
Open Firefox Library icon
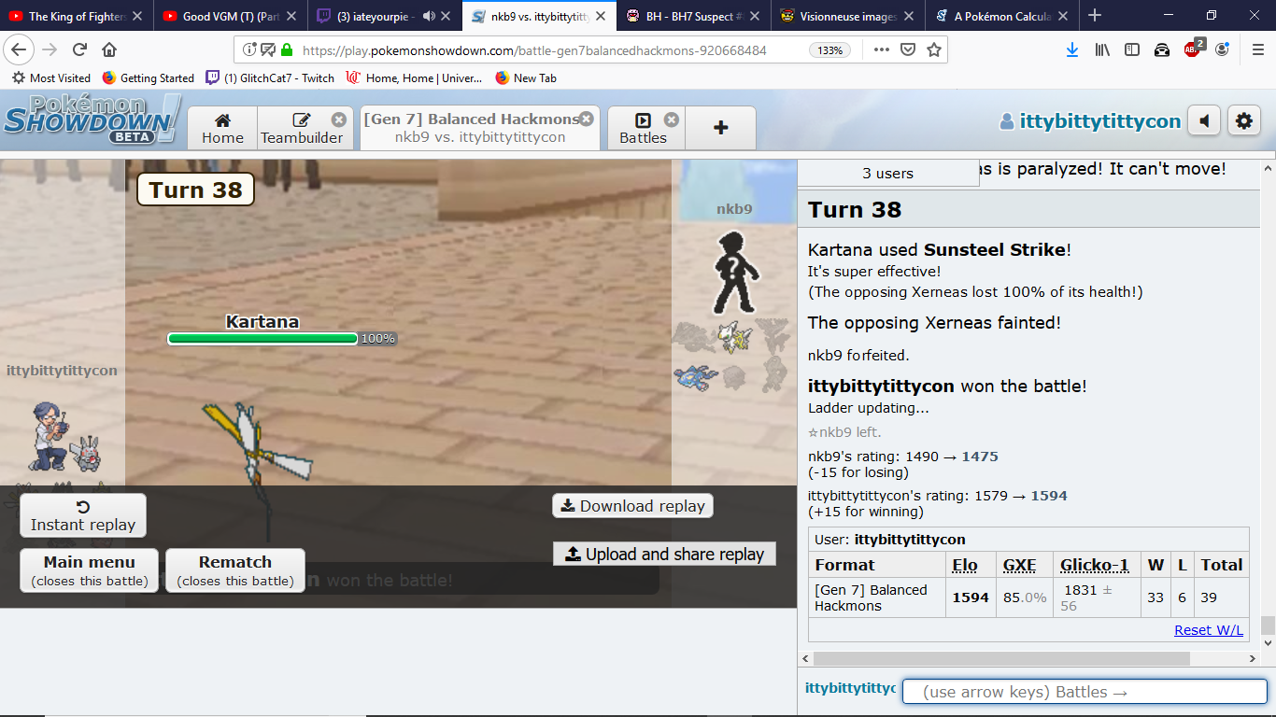(1103, 50)
